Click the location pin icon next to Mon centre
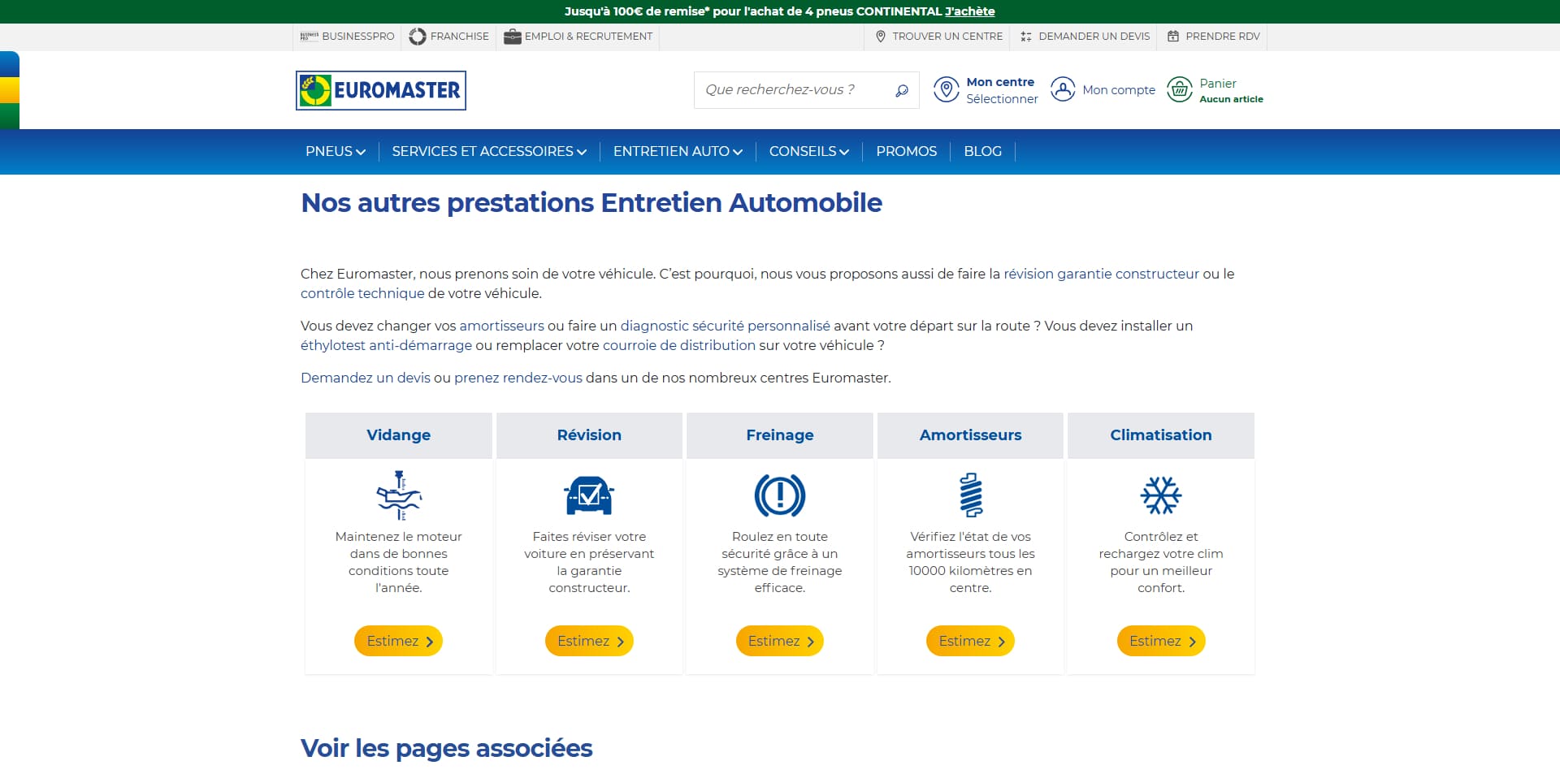 946,89
